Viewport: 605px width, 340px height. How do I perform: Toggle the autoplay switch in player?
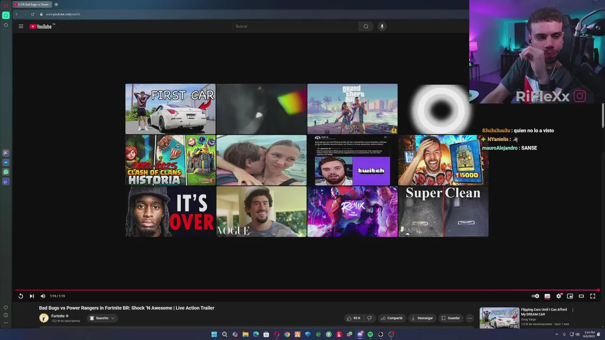click(x=536, y=296)
